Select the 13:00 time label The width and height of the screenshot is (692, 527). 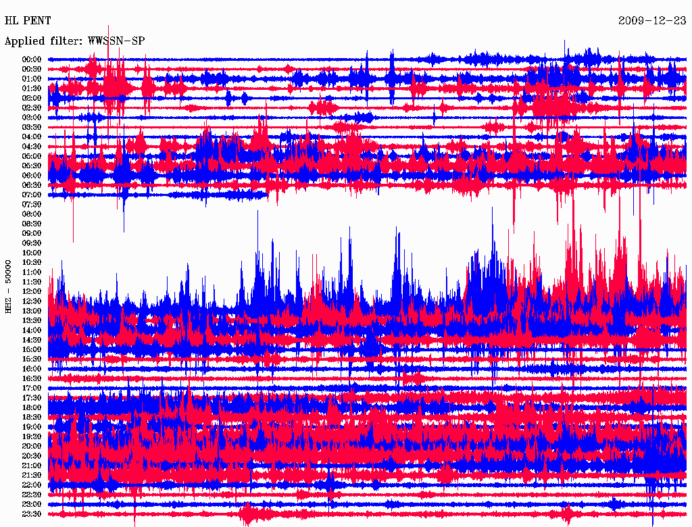point(32,311)
